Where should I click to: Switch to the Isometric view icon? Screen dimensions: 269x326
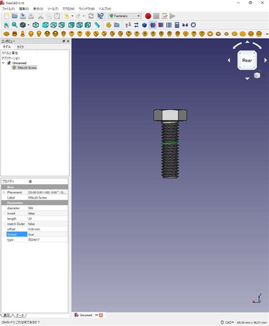coord(36,25)
